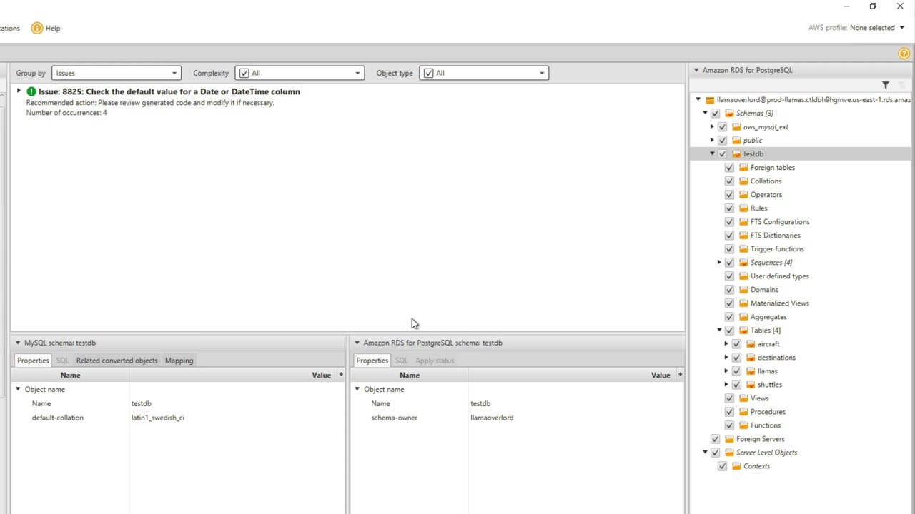The image size is (915, 514).
Task: Open the Properties tab in MySQL schema panel
Action: click(x=33, y=361)
